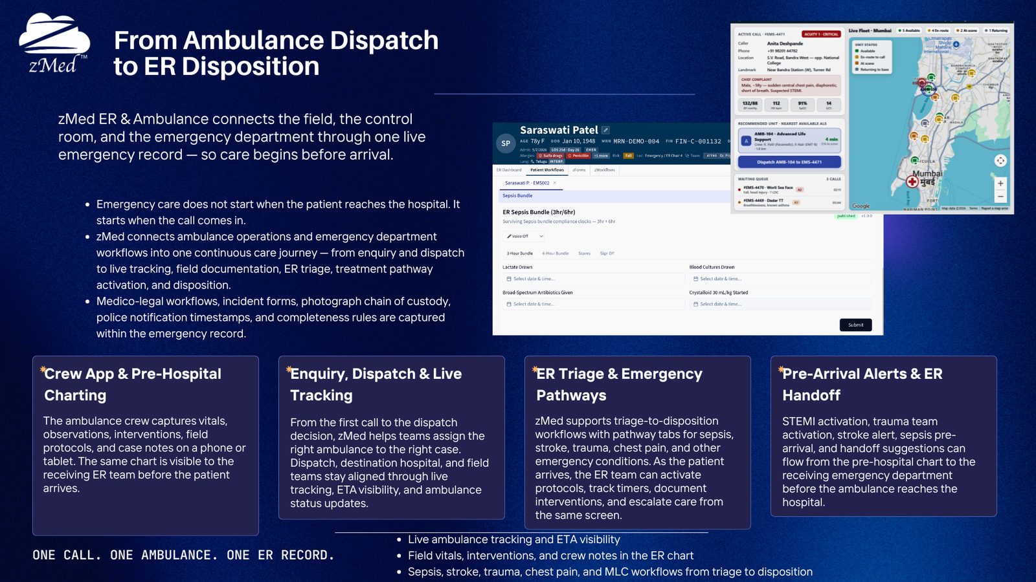1036x582 pixels.
Task: Click the At scene orange legend swatch
Action: 857,63
